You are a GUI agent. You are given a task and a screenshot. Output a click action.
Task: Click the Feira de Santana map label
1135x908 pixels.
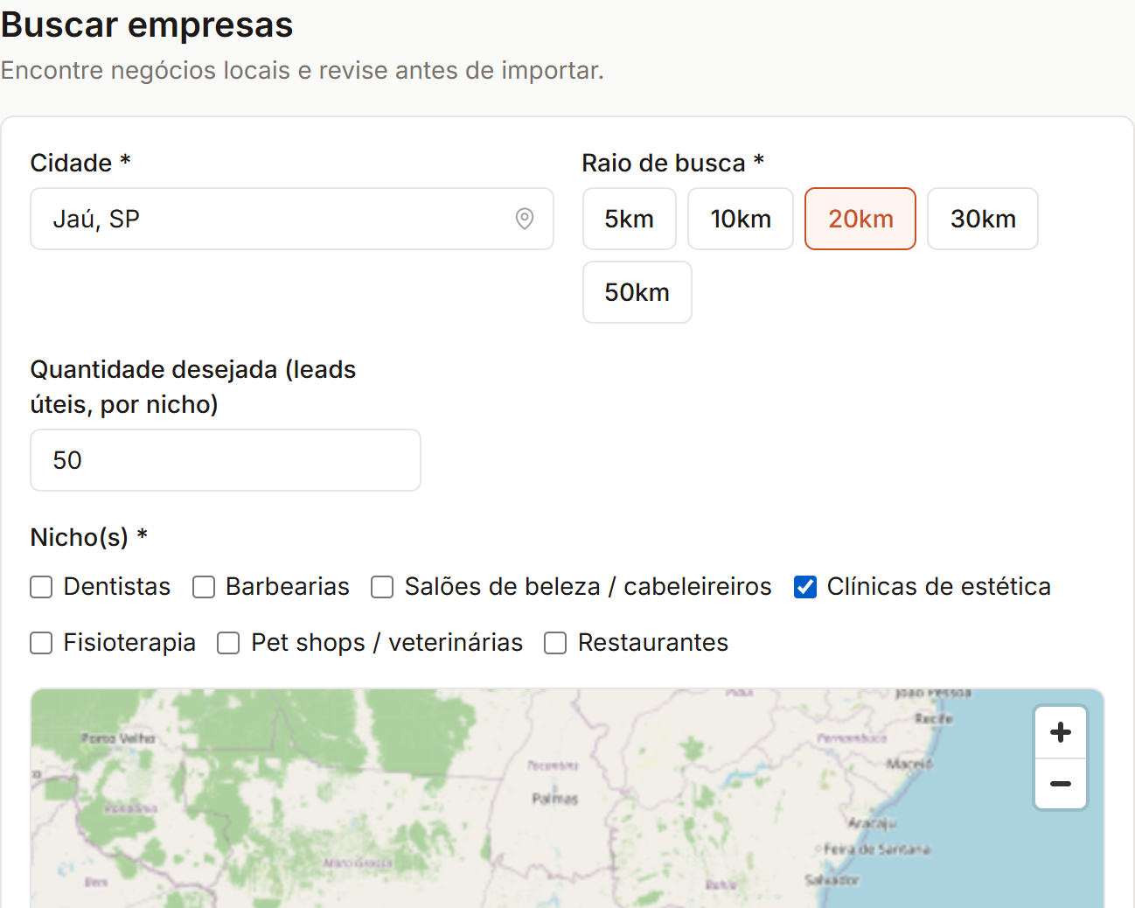pyautogui.click(x=876, y=849)
